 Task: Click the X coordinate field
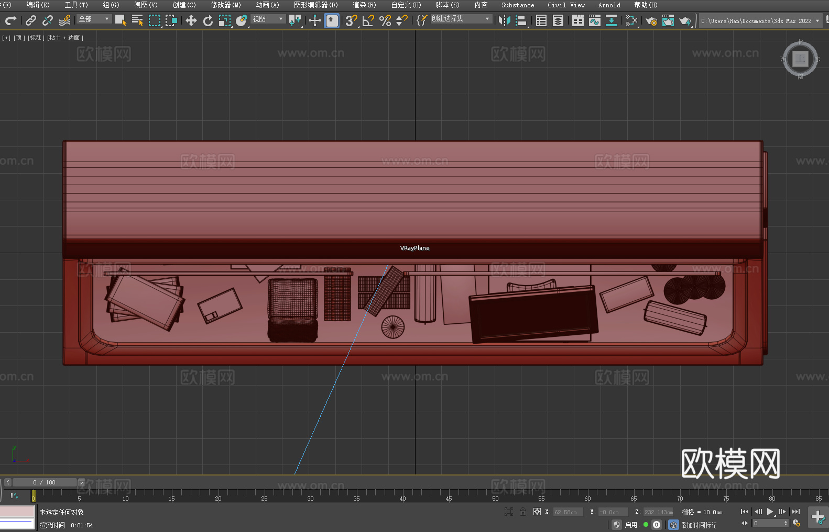tap(568, 512)
